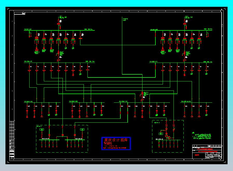
Task: Click the drawing title block at bottom-right
Action: pos(207,152)
